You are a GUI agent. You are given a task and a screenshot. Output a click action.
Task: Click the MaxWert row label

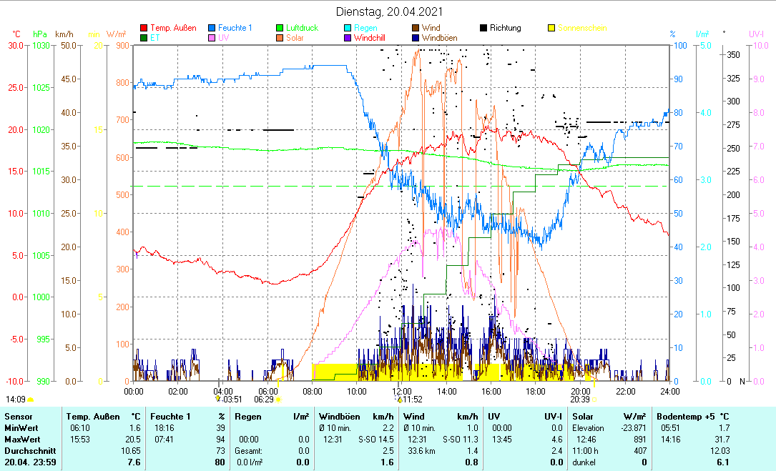click(21, 439)
